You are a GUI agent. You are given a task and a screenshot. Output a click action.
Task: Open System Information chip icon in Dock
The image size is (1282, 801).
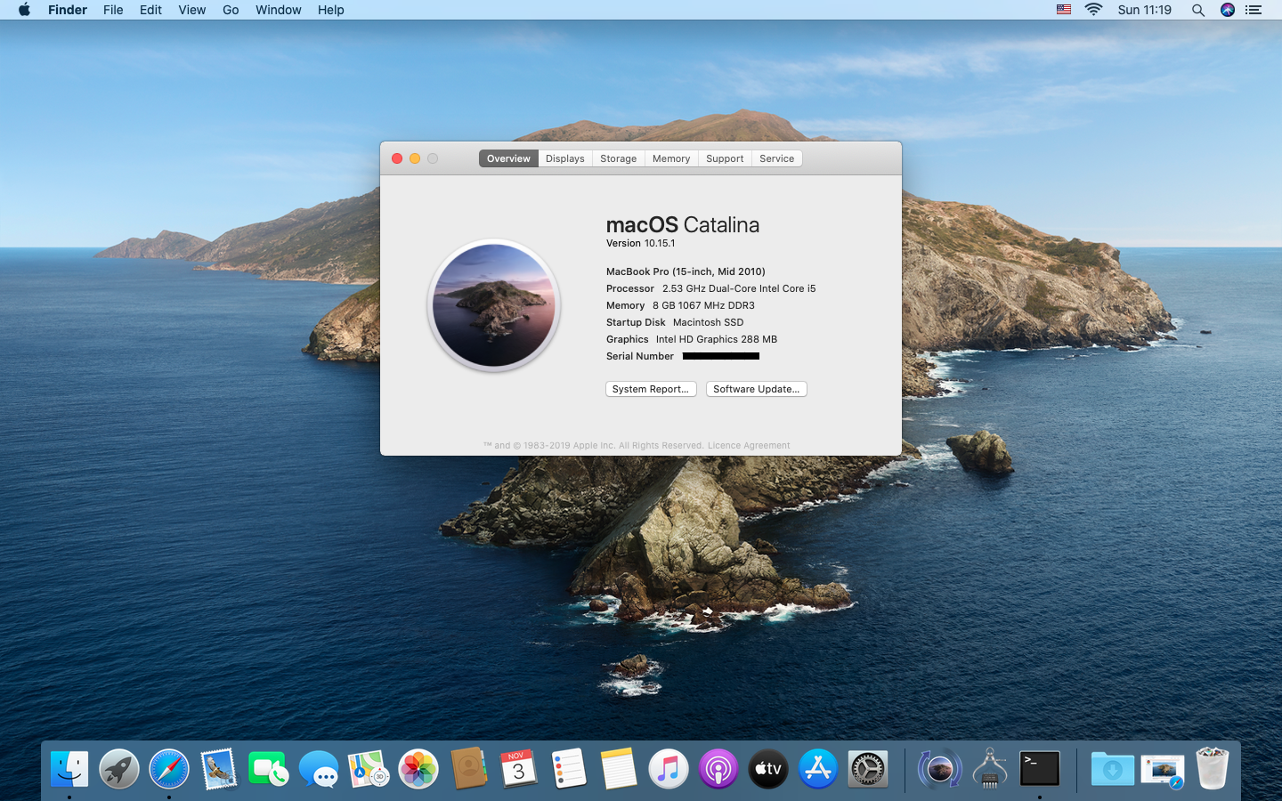[989, 769]
